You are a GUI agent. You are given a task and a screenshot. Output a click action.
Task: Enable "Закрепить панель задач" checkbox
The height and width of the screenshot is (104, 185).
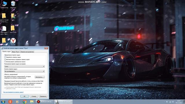coord(5,57)
